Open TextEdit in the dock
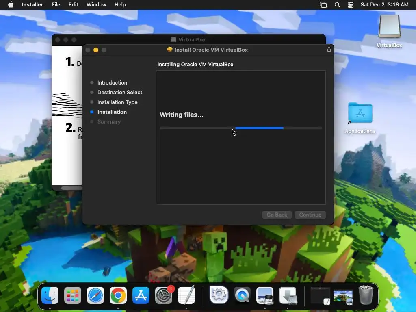This screenshot has width=416, height=312. coord(186,295)
